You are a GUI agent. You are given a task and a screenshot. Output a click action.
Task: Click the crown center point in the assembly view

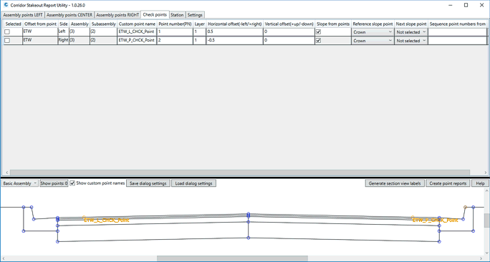(249, 215)
